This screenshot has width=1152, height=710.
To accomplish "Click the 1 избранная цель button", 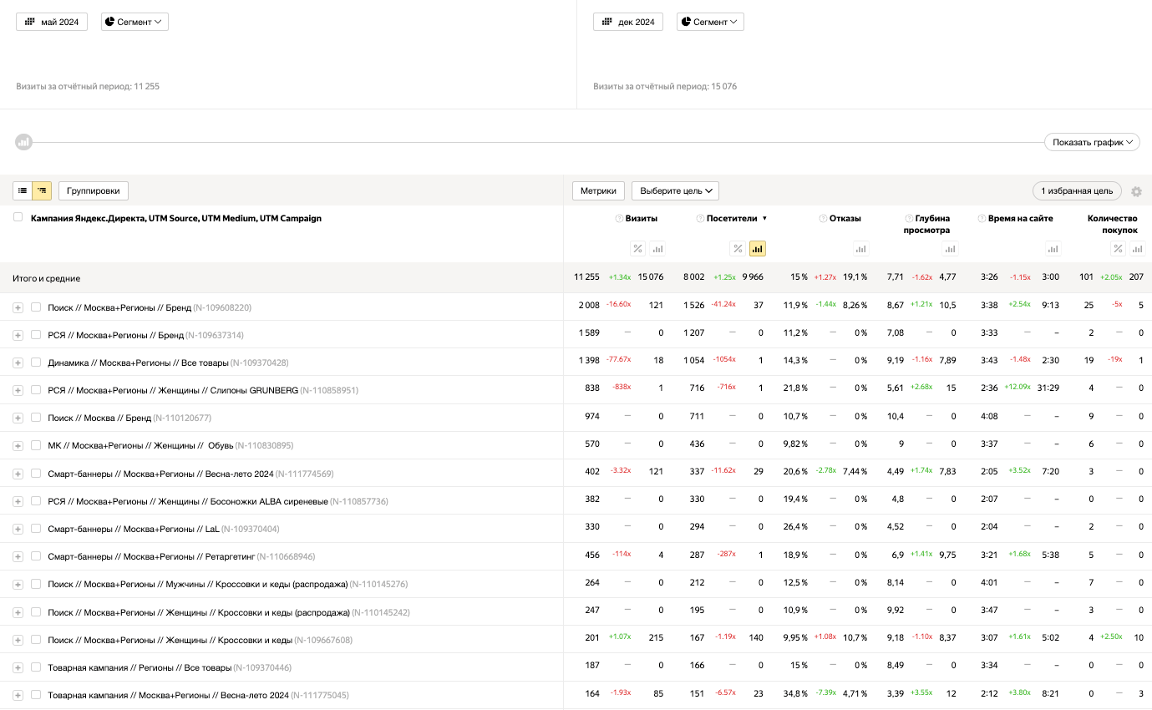I will 1076,190.
